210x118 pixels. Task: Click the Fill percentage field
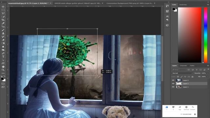pos(204,77)
